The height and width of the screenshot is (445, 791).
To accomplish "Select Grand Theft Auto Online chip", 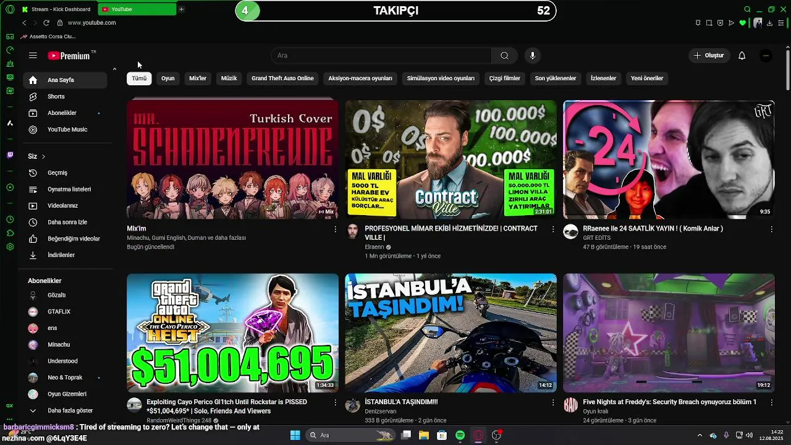I will tap(282, 78).
